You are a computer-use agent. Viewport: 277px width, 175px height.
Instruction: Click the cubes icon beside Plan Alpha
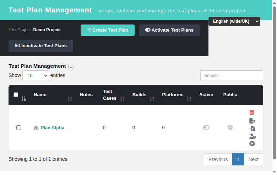pos(36,128)
